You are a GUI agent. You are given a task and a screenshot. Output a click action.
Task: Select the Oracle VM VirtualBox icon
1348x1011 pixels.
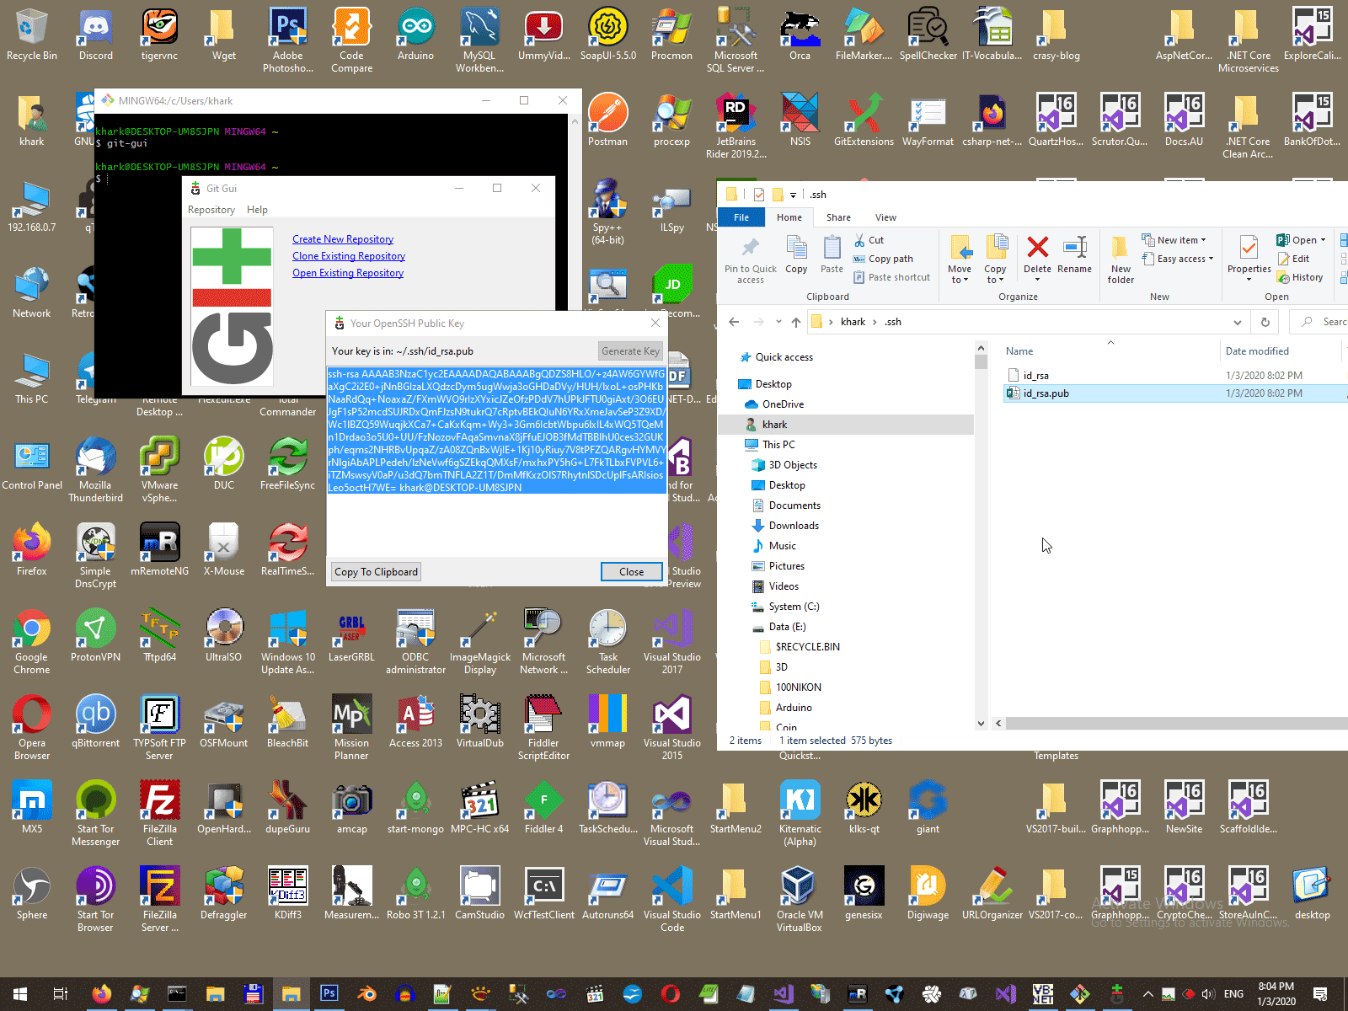799,899
